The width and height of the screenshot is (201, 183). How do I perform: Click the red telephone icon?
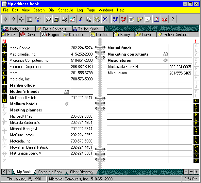[x=164, y=19]
